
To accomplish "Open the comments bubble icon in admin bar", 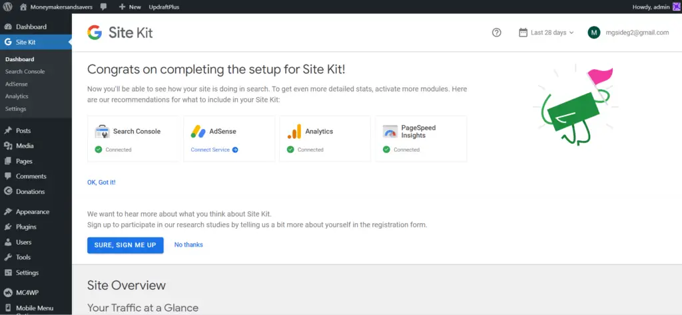I will (103, 7).
